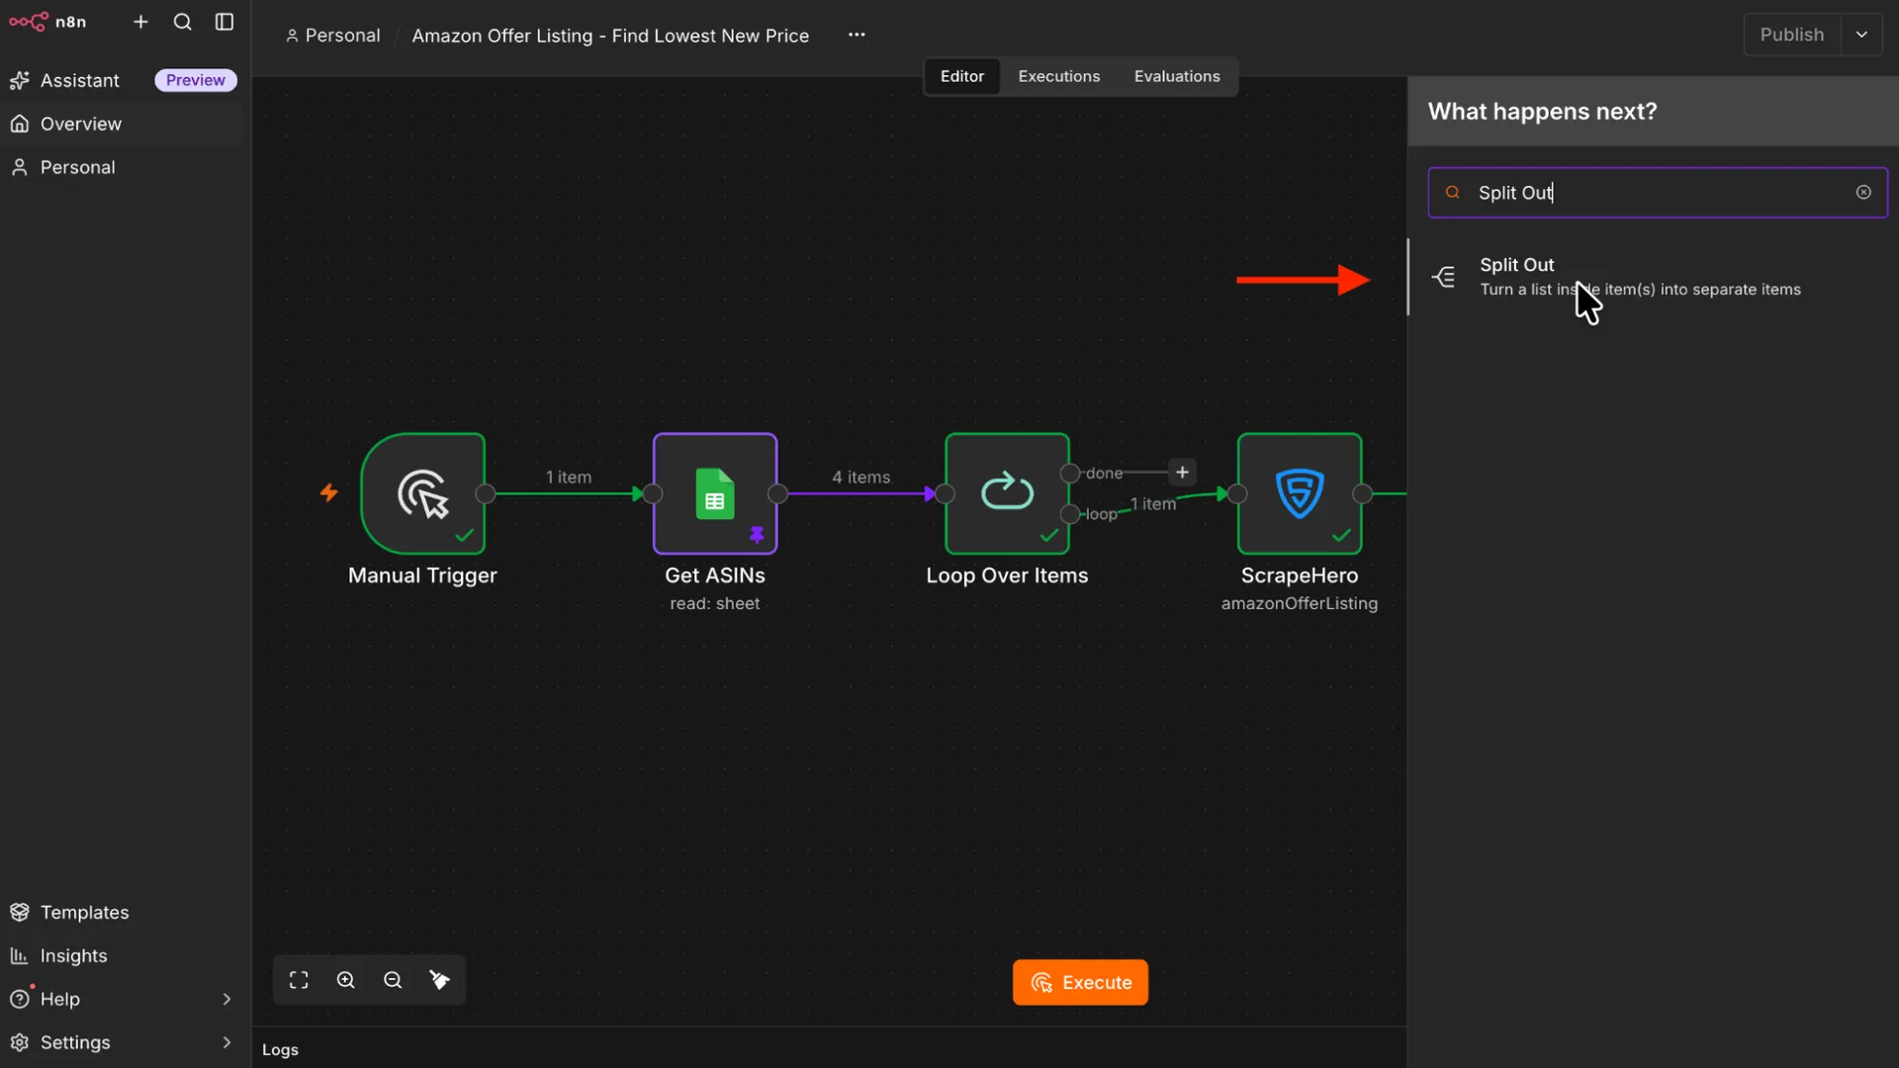This screenshot has width=1899, height=1068.
Task: Click the Preview badge
Action: 195,80
